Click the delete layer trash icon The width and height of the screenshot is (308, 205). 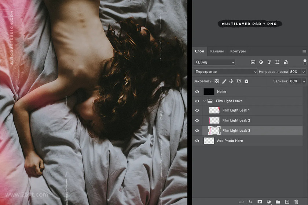(296, 202)
